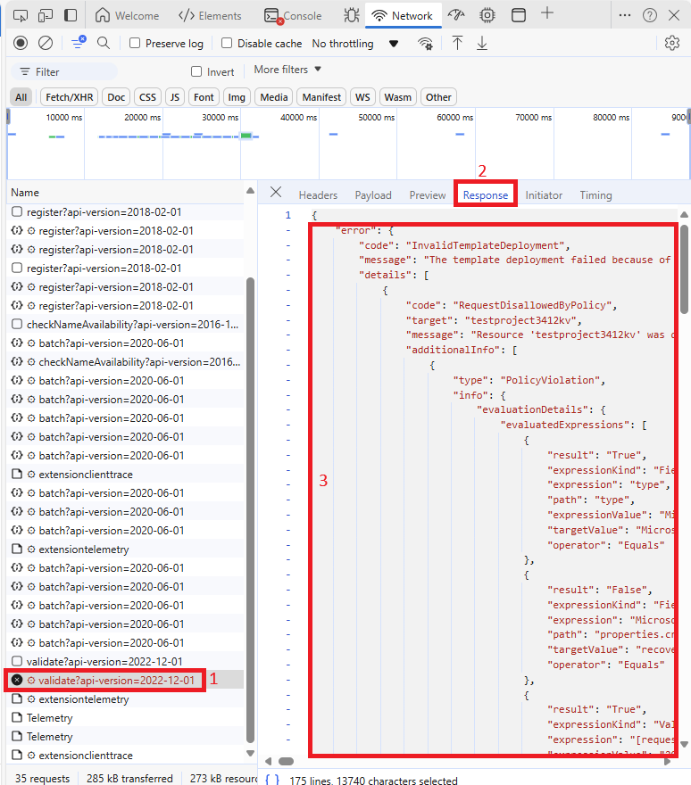Enable Preserve log checkbox
The width and height of the screenshot is (691, 785).
pyautogui.click(x=135, y=43)
